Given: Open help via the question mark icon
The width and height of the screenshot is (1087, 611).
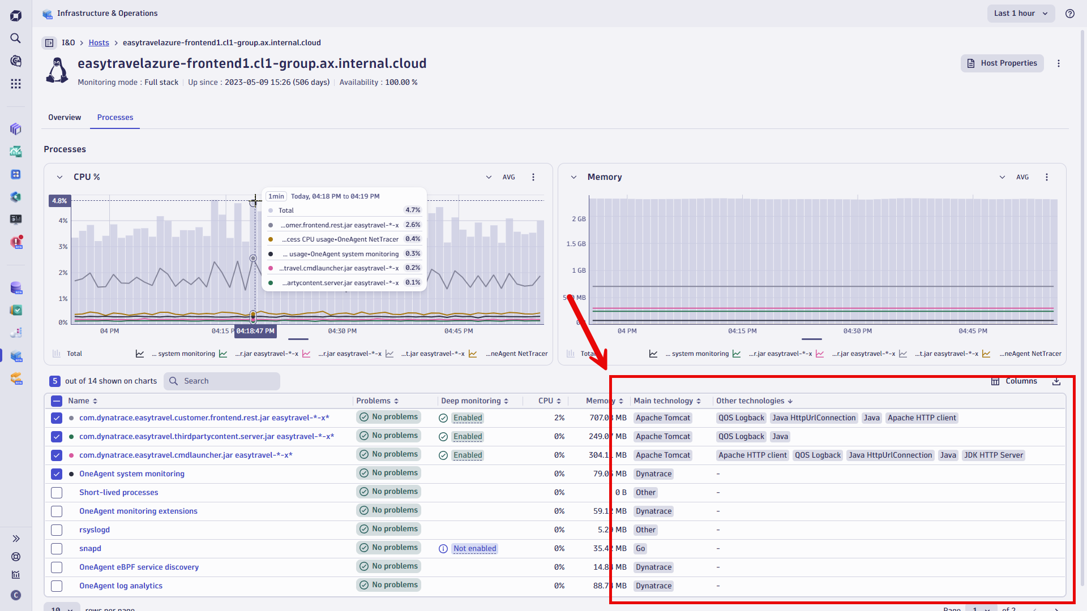Looking at the screenshot, I should click(x=1070, y=14).
